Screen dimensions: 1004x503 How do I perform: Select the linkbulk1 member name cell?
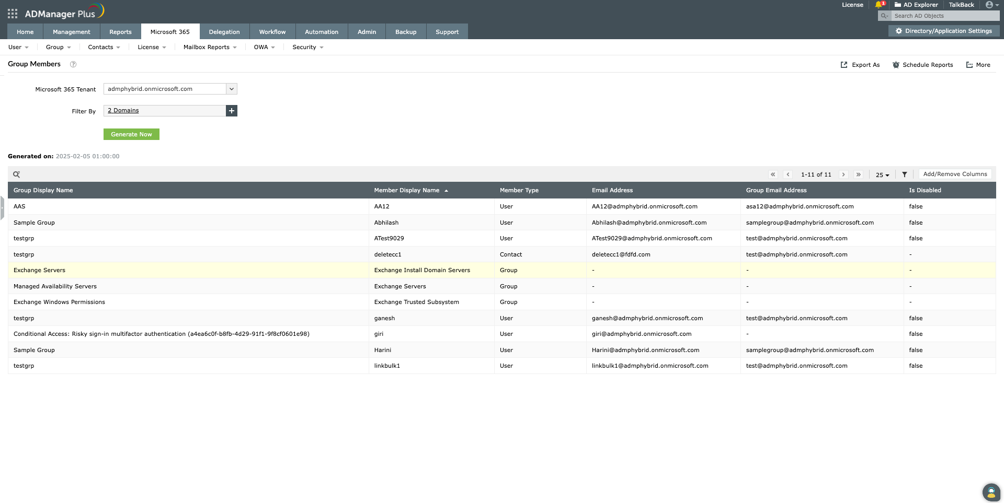tap(431, 366)
